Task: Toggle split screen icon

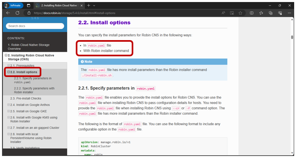Action: pyautogui.click(x=252, y=13)
